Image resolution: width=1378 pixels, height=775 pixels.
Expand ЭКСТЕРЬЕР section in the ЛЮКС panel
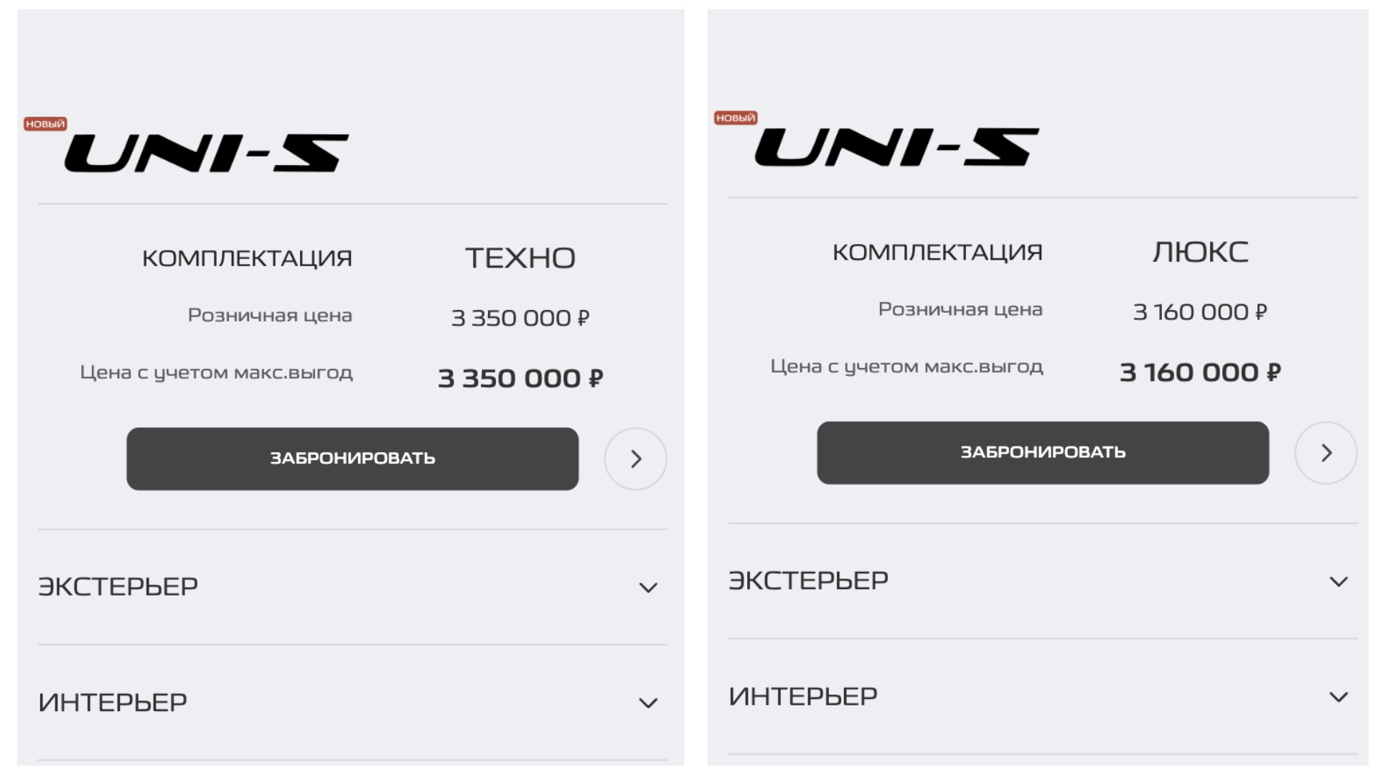1339,581
